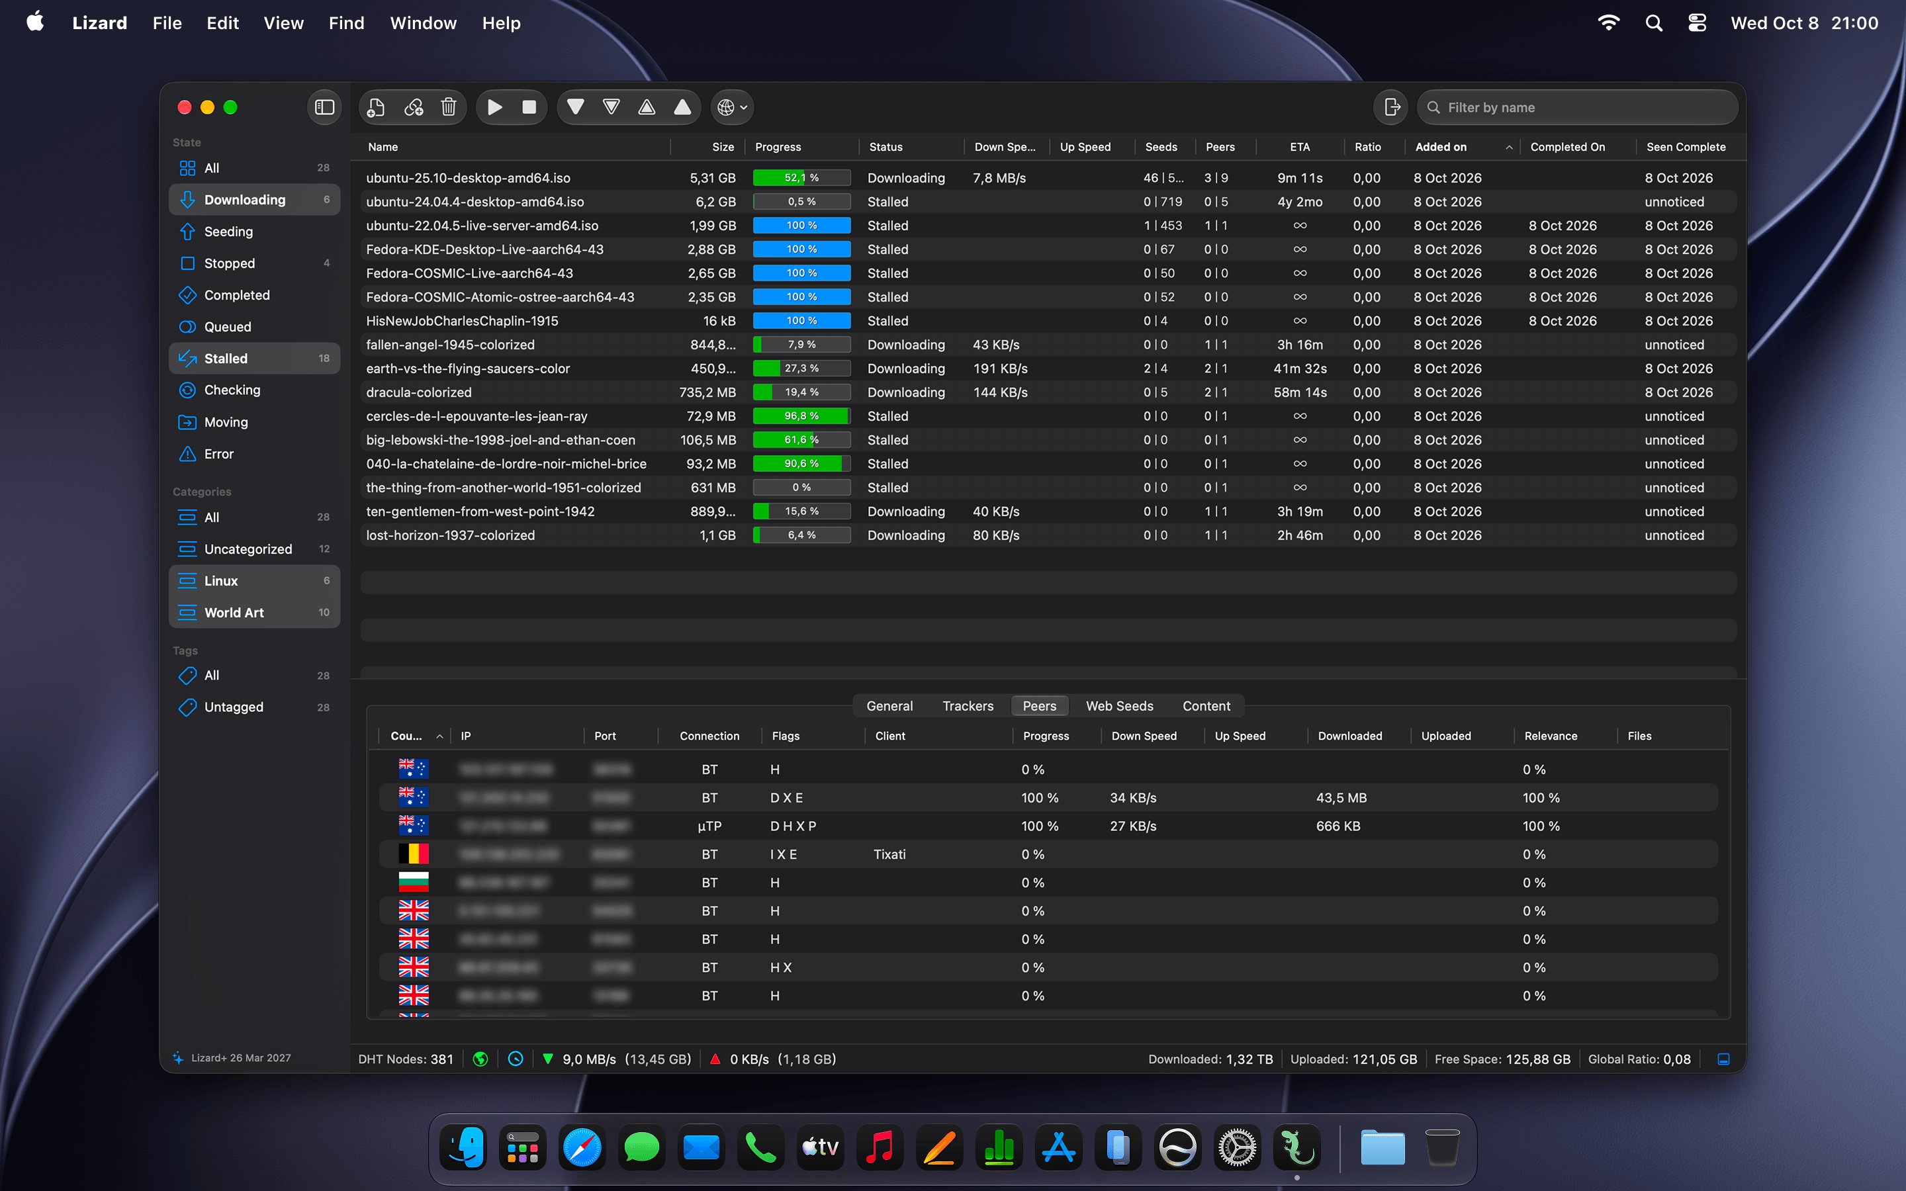1906x1191 pixels.
Task: Select the Untagged tag filter
Action: pos(254,707)
